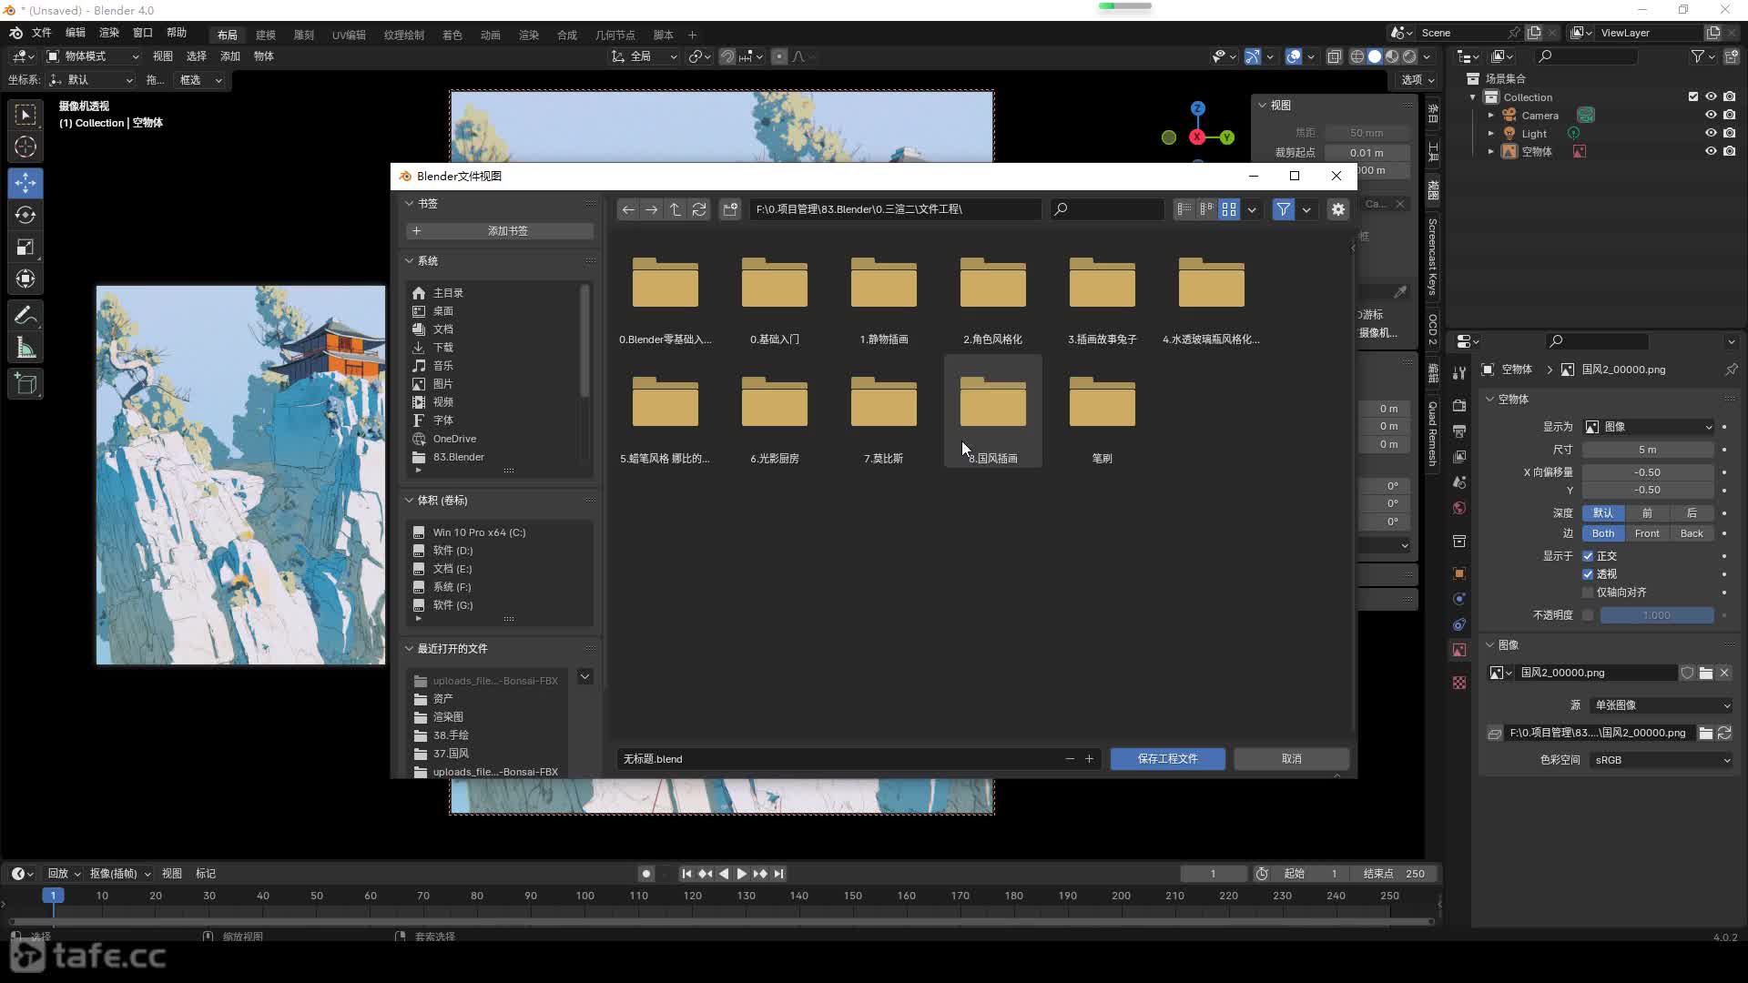The width and height of the screenshot is (1748, 983).
Task: Go back to previous folder in file browser
Action: point(628,209)
